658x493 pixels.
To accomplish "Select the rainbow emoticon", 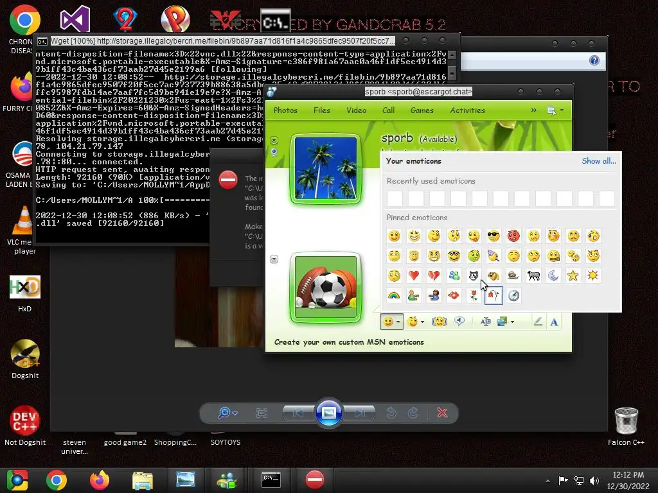I will pyautogui.click(x=394, y=295).
